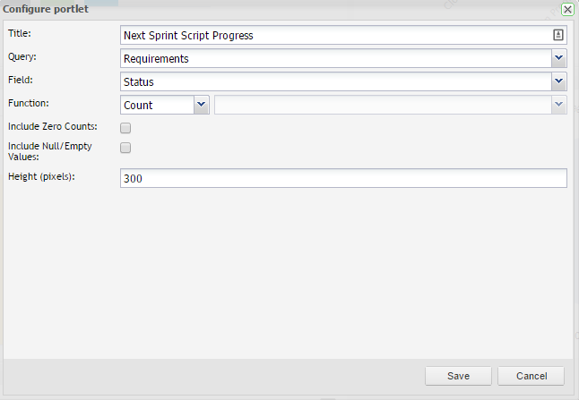Viewport: 579px width, 400px height.
Task: Click the empty secondary function field
Action: 382,105
